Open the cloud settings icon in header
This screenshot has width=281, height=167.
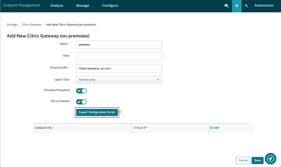[227, 6]
